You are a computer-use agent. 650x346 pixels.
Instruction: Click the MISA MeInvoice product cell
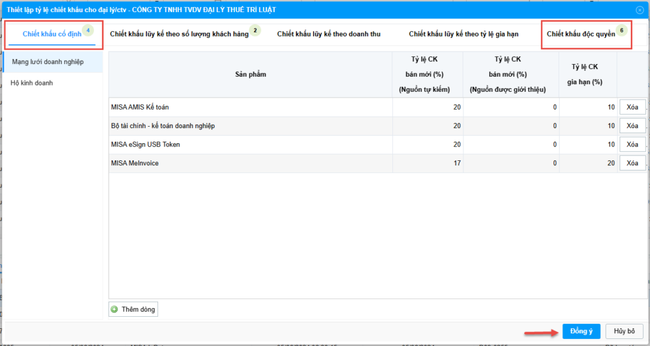251,163
